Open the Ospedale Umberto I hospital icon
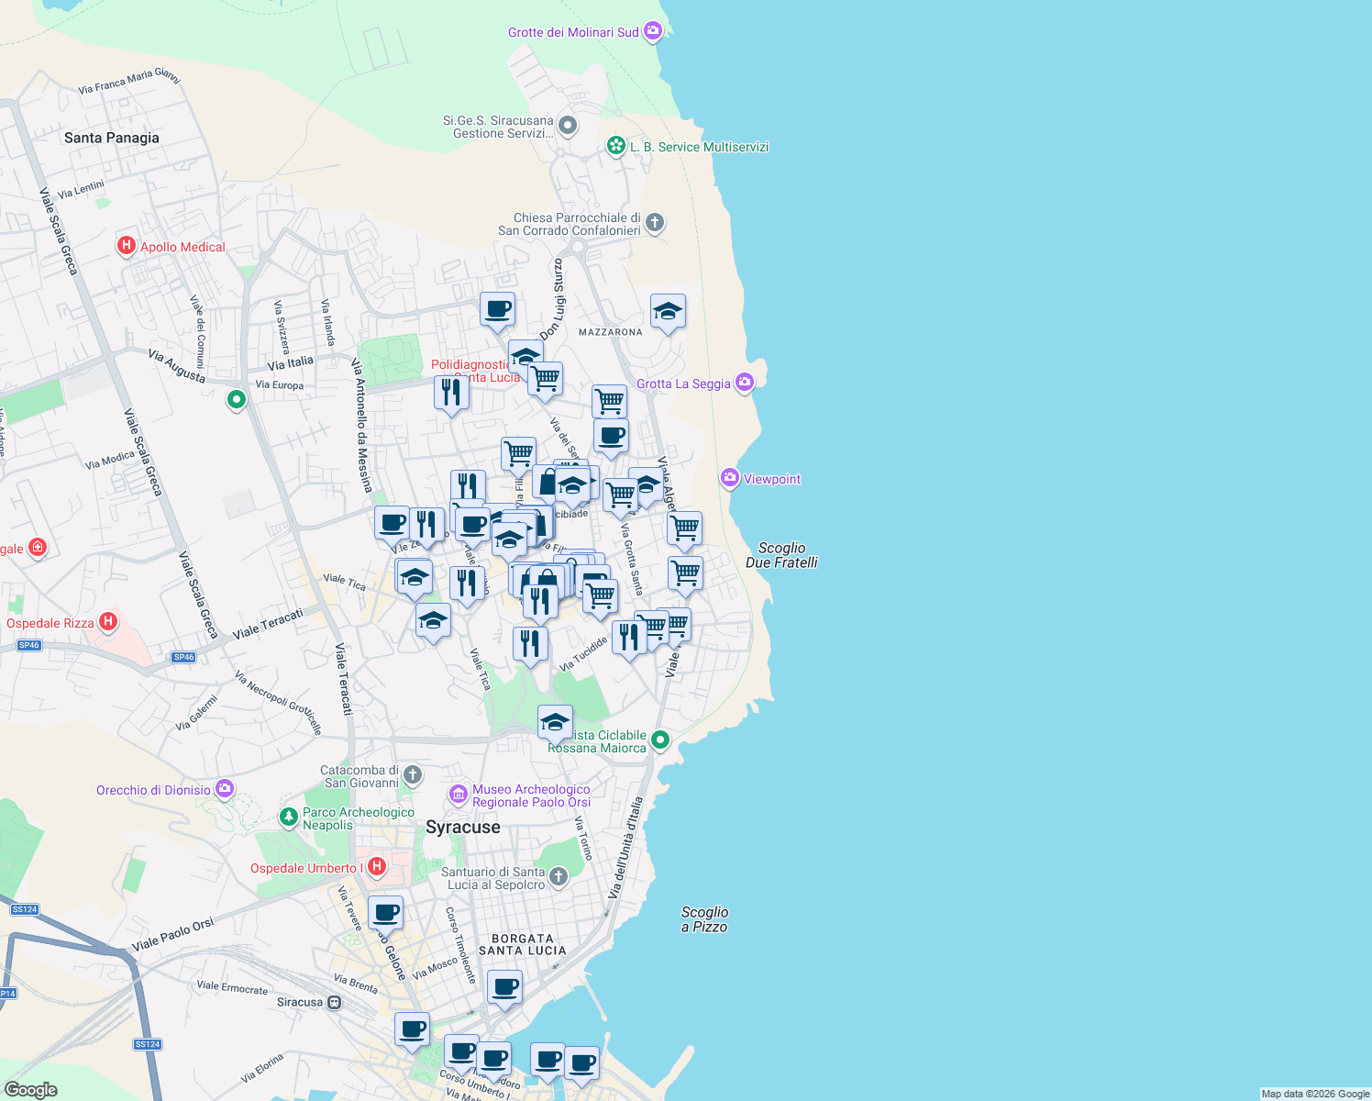1372x1101 pixels. pos(376,867)
